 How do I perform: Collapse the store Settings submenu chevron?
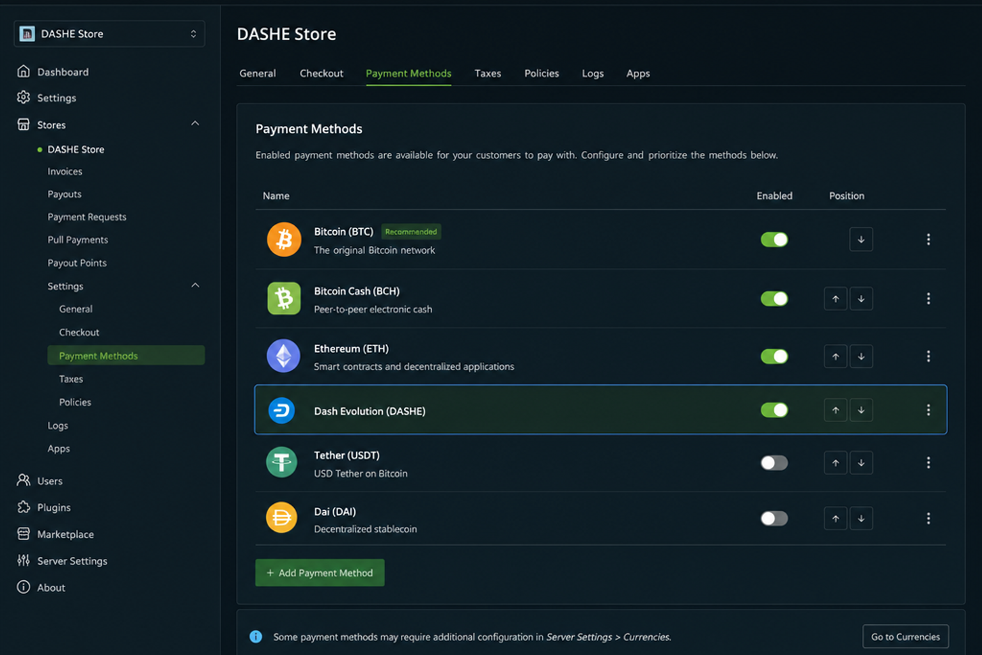pos(196,285)
